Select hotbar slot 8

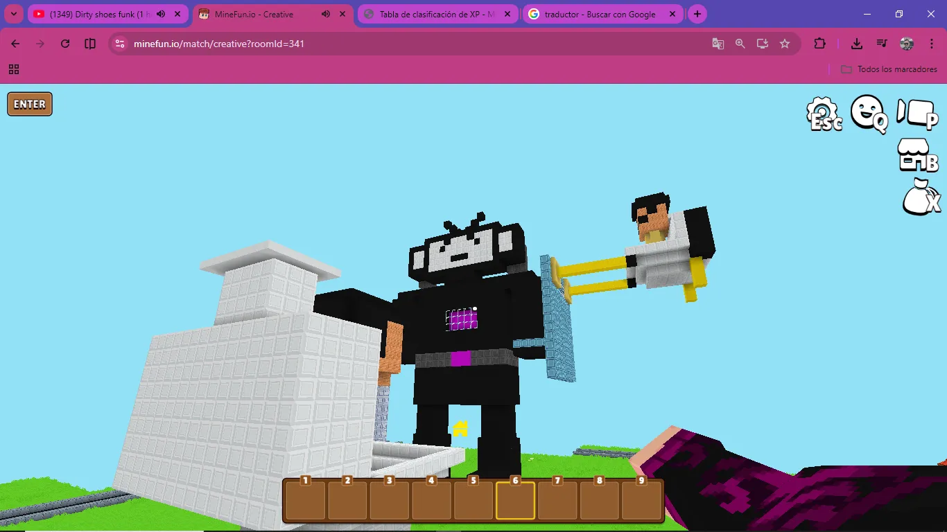click(599, 500)
